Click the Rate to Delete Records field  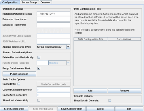click(x=43, y=63)
